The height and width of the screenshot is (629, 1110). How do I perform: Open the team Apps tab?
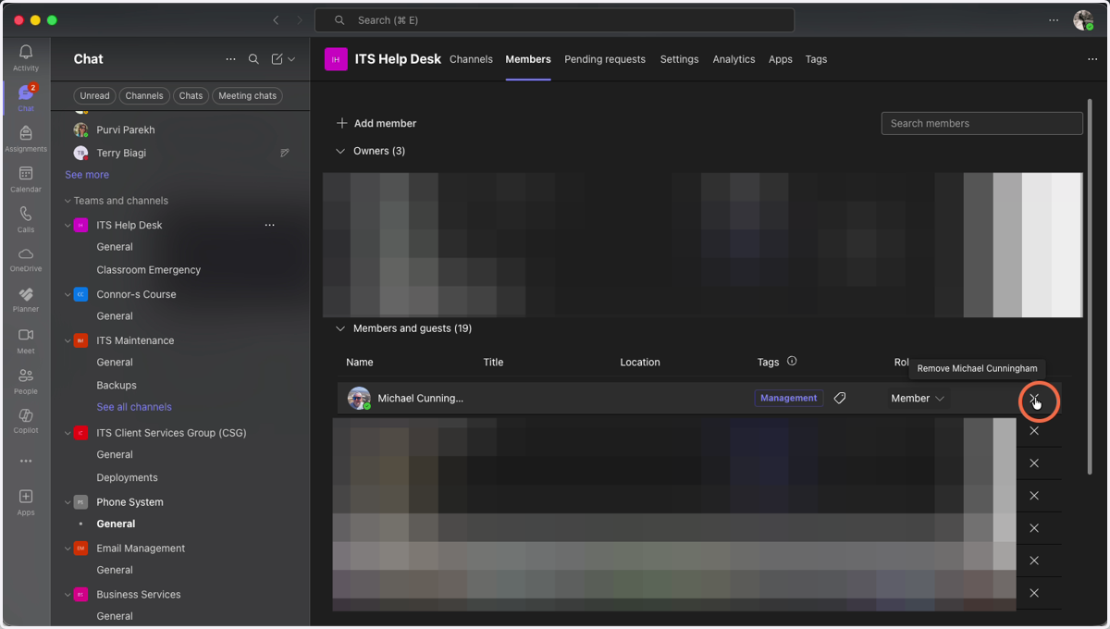(x=781, y=59)
